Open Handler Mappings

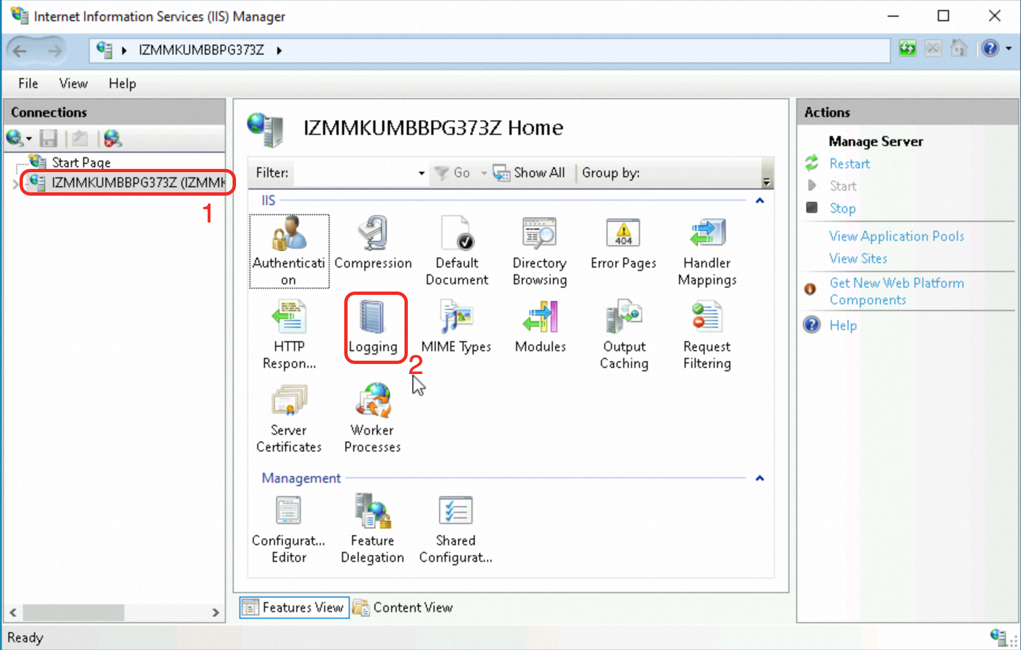[x=707, y=251]
